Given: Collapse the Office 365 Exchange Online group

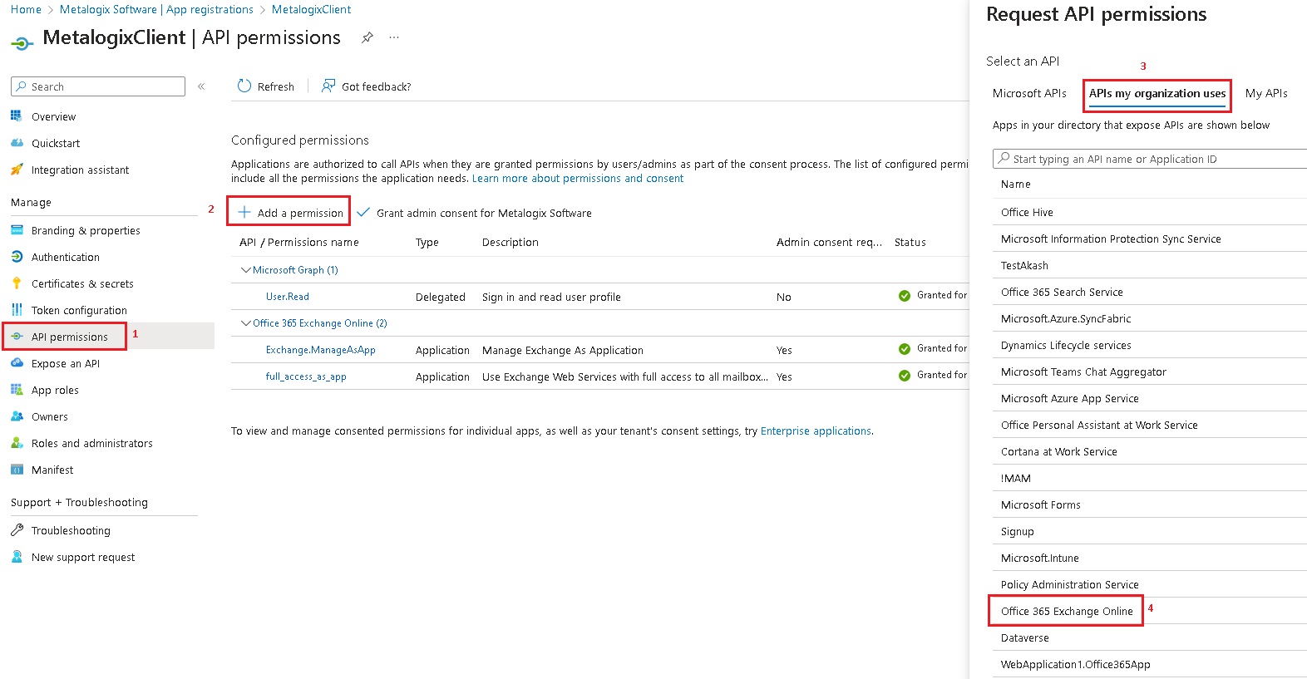Looking at the screenshot, I should tap(245, 323).
